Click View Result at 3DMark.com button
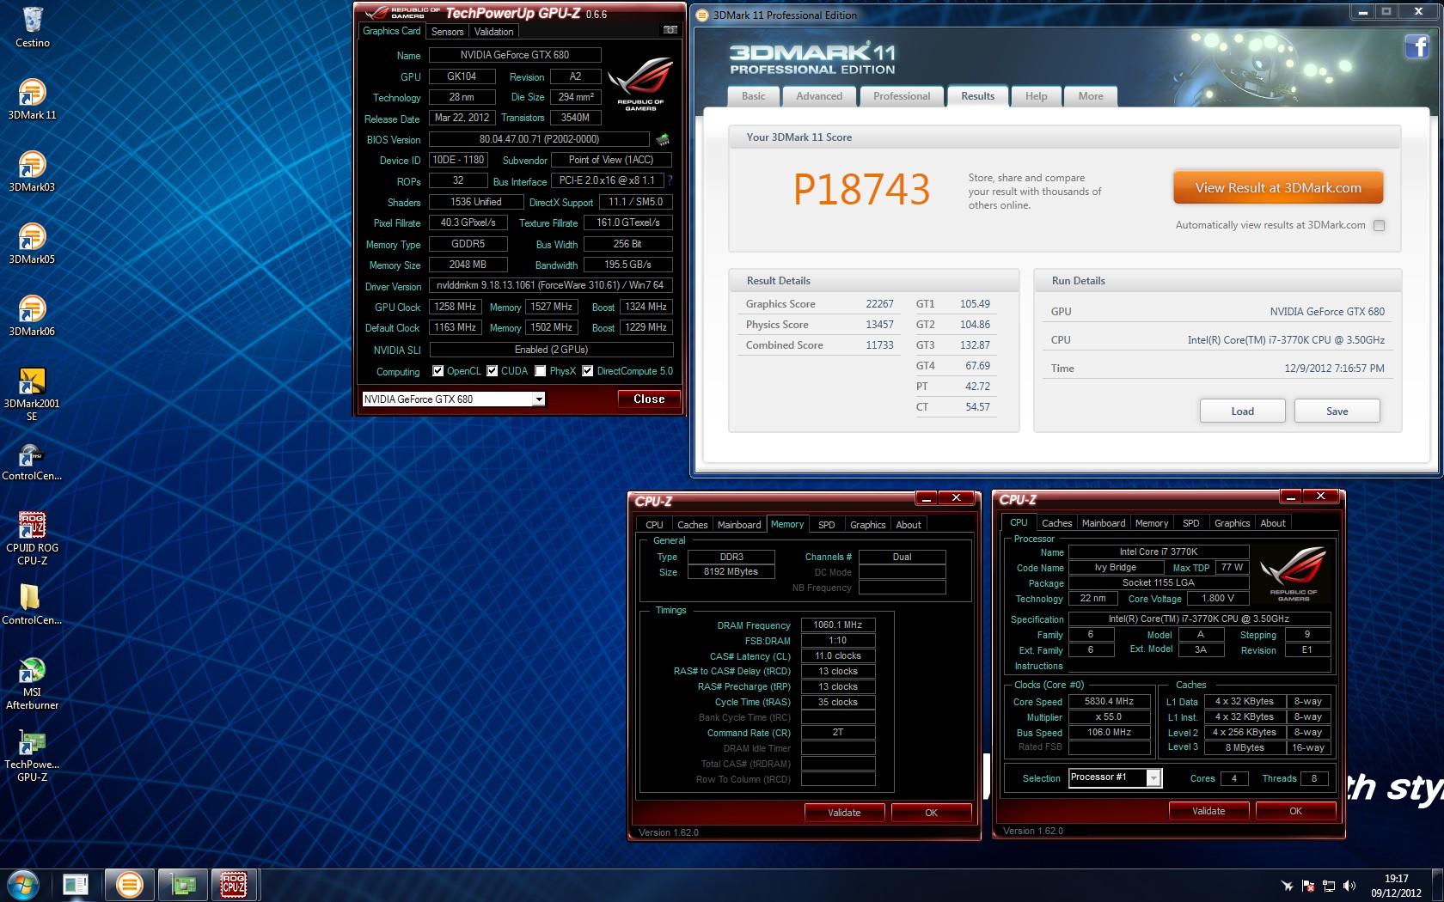1444x902 pixels. point(1278,188)
